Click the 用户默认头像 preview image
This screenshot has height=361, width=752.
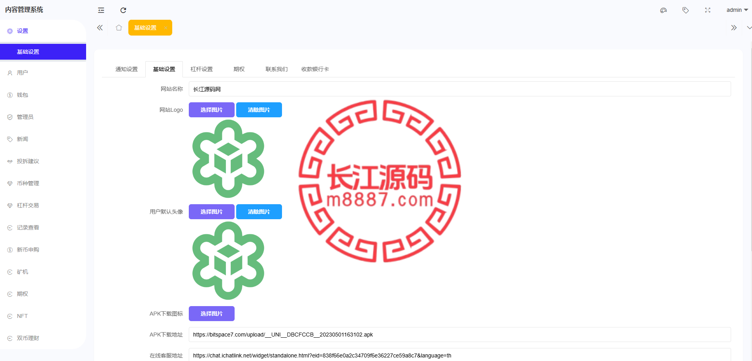(x=228, y=261)
